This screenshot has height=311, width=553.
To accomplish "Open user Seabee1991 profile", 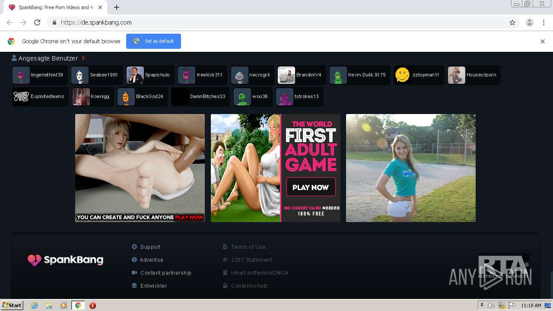I will pyautogui.click(x=97, y=75).
